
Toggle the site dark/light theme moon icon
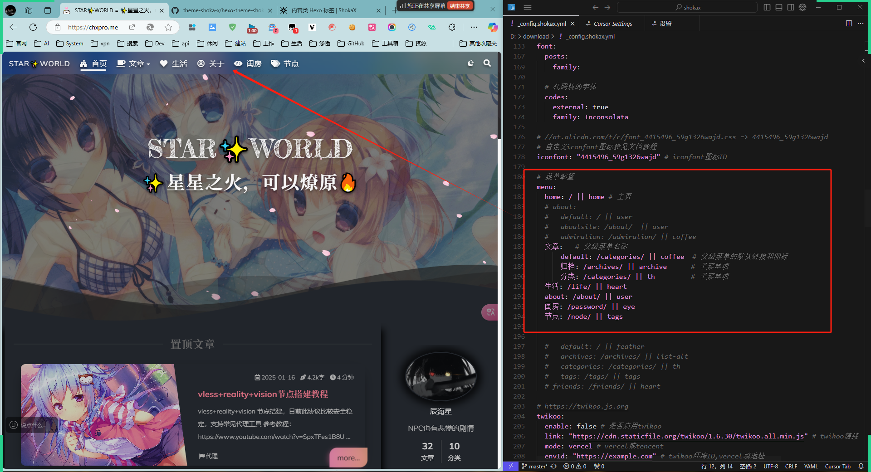[471, 63]
